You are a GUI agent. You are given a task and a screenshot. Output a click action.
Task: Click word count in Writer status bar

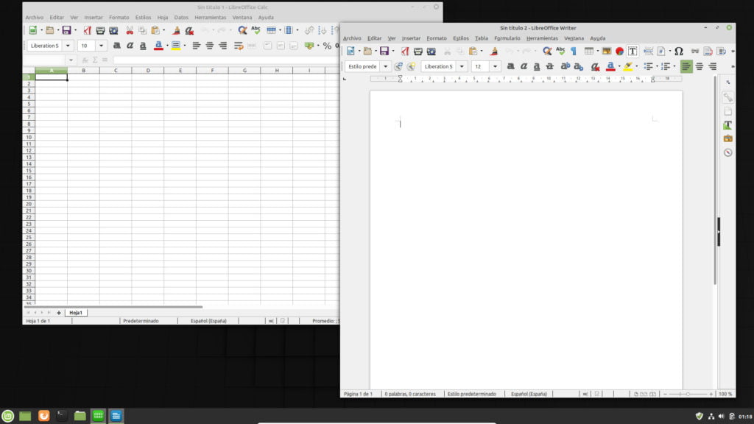(409, 394)
